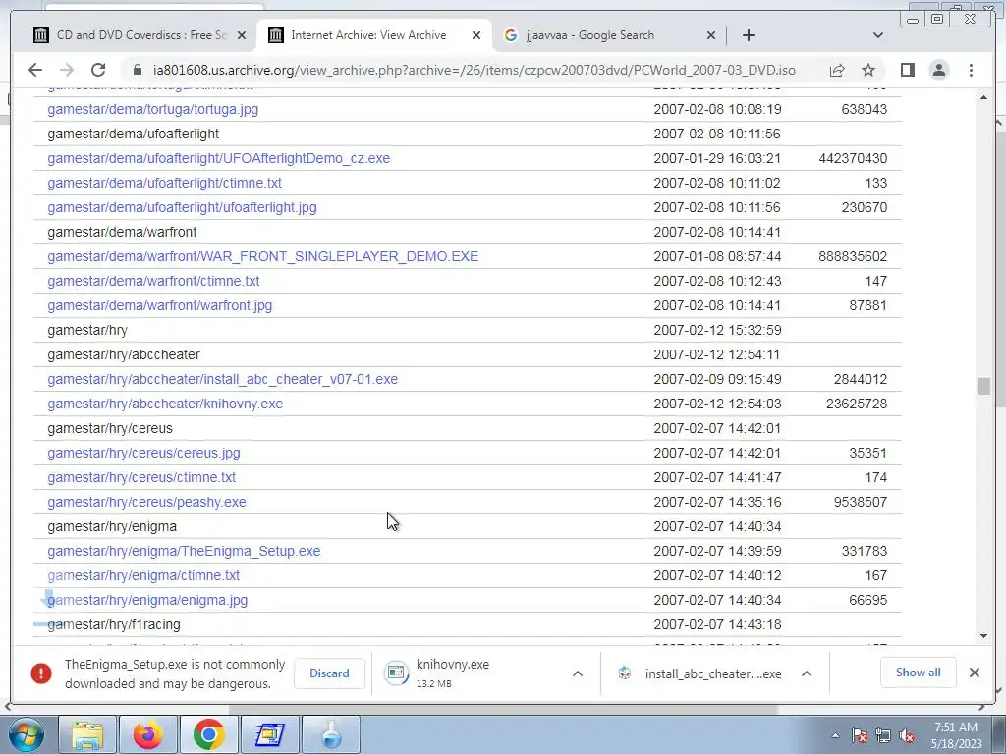
Task: Close the downloads bar
Action: [x=974, y=673]
